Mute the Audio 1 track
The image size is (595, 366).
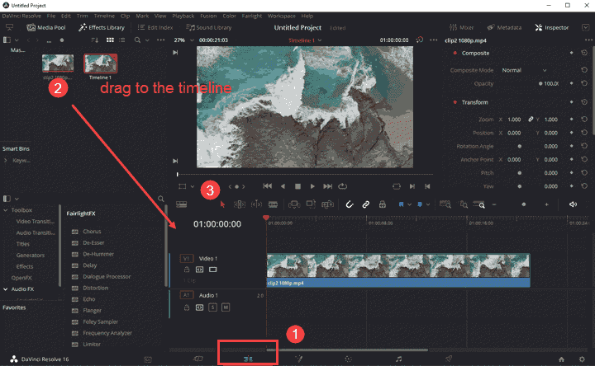coord(226,307)
